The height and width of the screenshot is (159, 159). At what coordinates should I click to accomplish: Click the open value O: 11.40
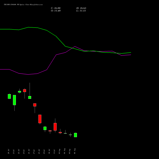56,11
